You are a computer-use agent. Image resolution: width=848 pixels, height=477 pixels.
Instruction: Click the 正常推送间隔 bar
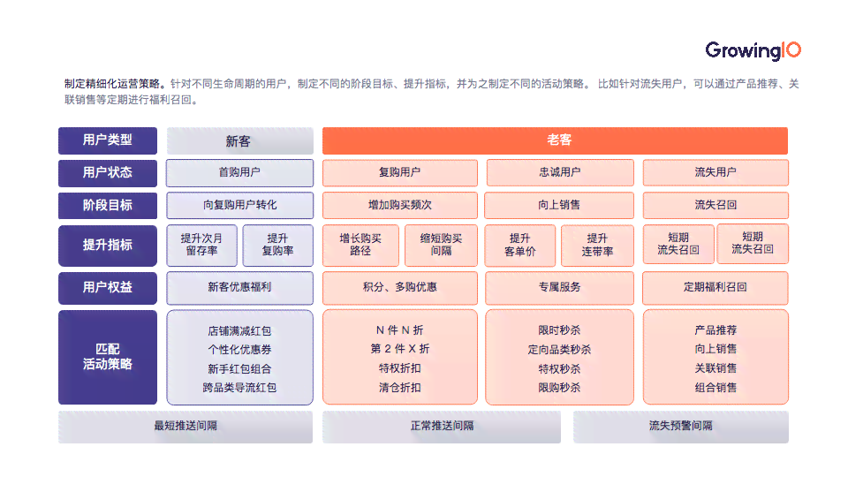coord(442,427)
